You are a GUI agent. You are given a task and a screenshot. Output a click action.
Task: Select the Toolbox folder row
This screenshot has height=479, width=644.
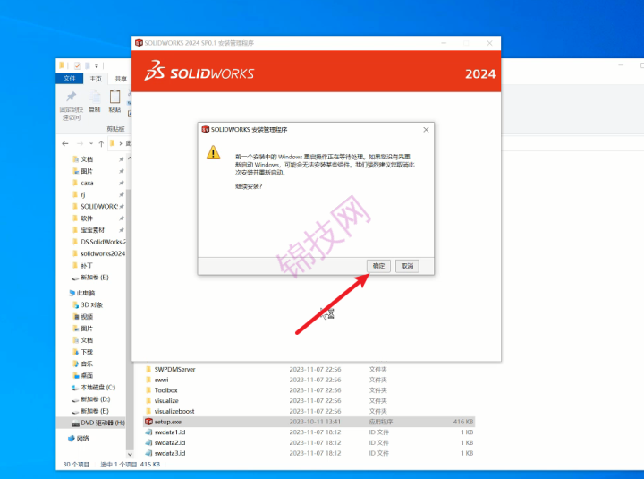[x=309, y=390]
